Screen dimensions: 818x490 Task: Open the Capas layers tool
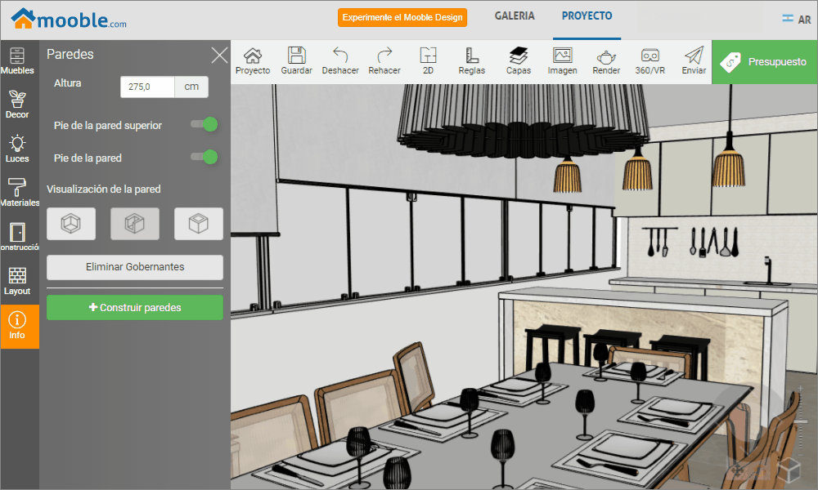pos(518,61)
